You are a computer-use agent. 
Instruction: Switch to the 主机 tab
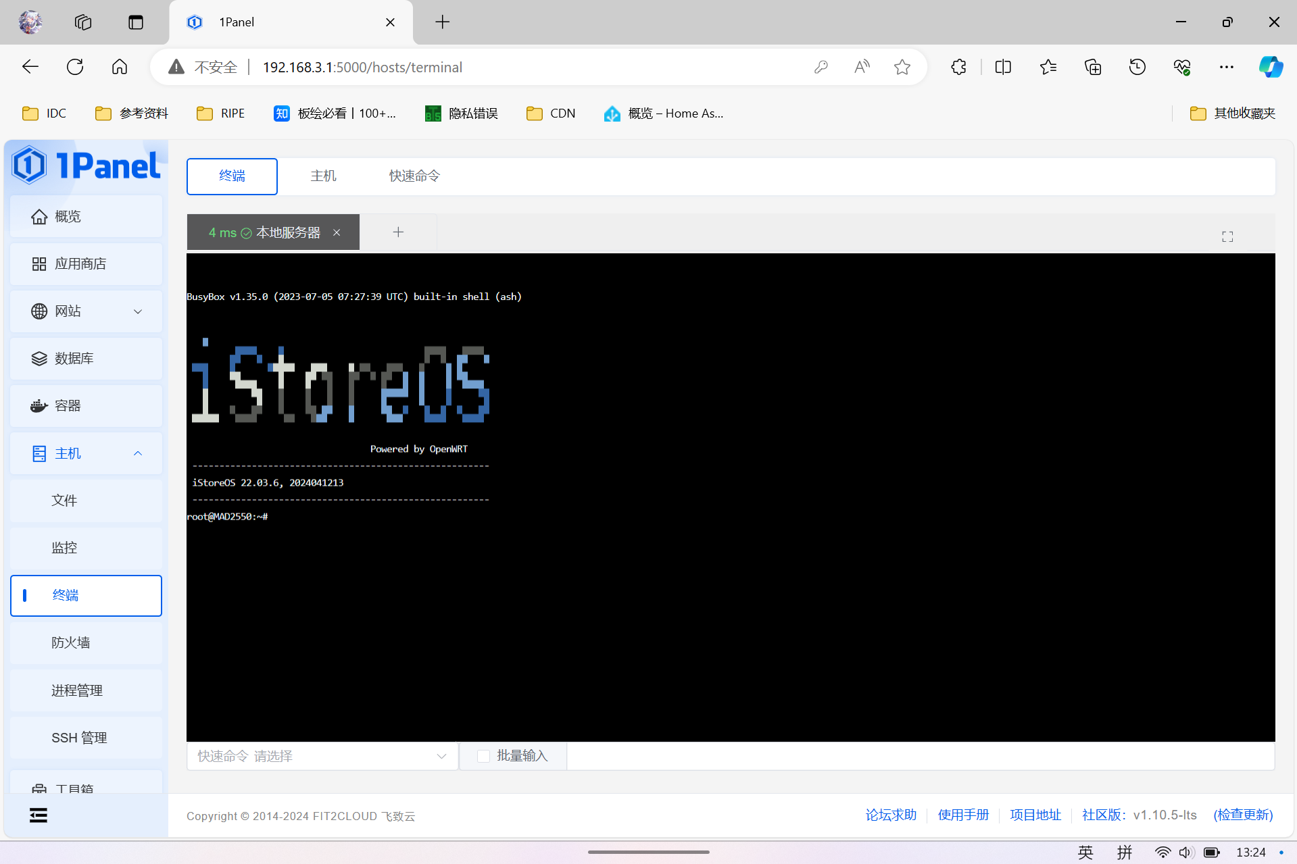[323, 176]
